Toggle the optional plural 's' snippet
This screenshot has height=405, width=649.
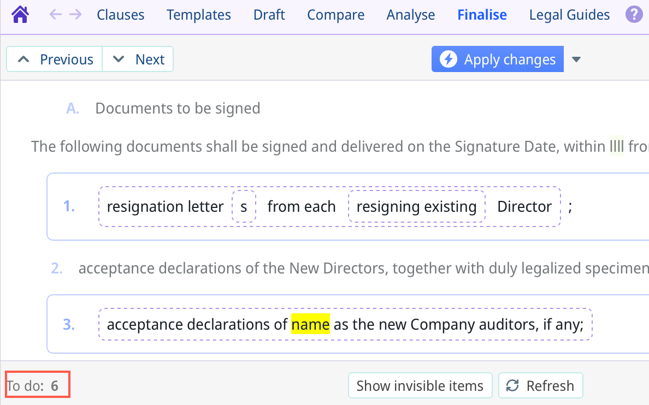point(244,206)
